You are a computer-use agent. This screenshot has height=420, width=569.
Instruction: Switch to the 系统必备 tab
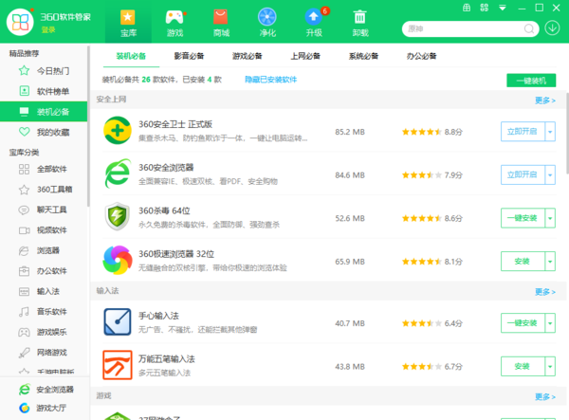point(363,55)
